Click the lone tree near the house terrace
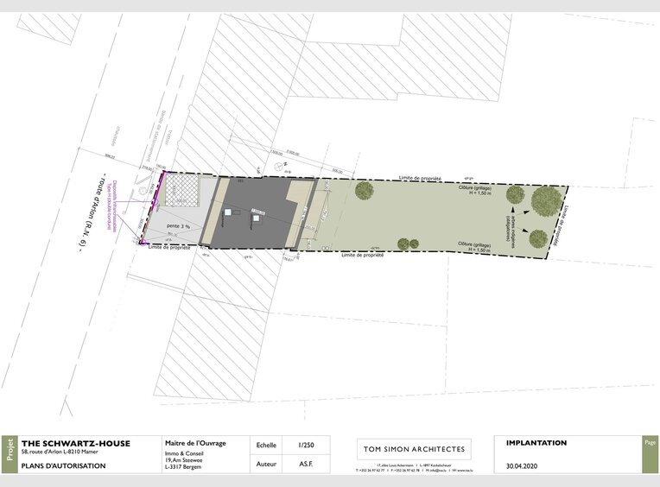The height and width of the screenshot is (487, 660). (x=363, y=189)
